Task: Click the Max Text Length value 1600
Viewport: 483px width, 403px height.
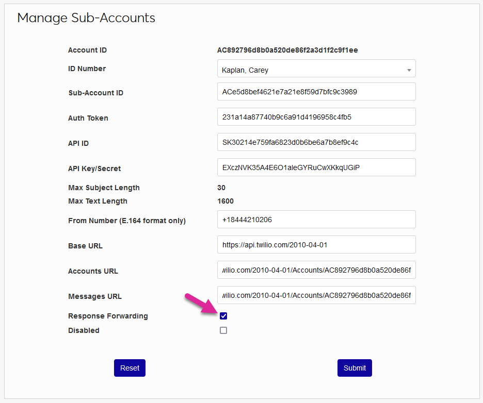Action: tap(226, 201)
